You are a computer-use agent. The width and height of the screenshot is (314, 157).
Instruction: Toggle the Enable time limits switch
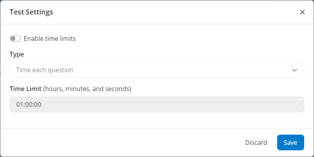click(x=15, y=38)
